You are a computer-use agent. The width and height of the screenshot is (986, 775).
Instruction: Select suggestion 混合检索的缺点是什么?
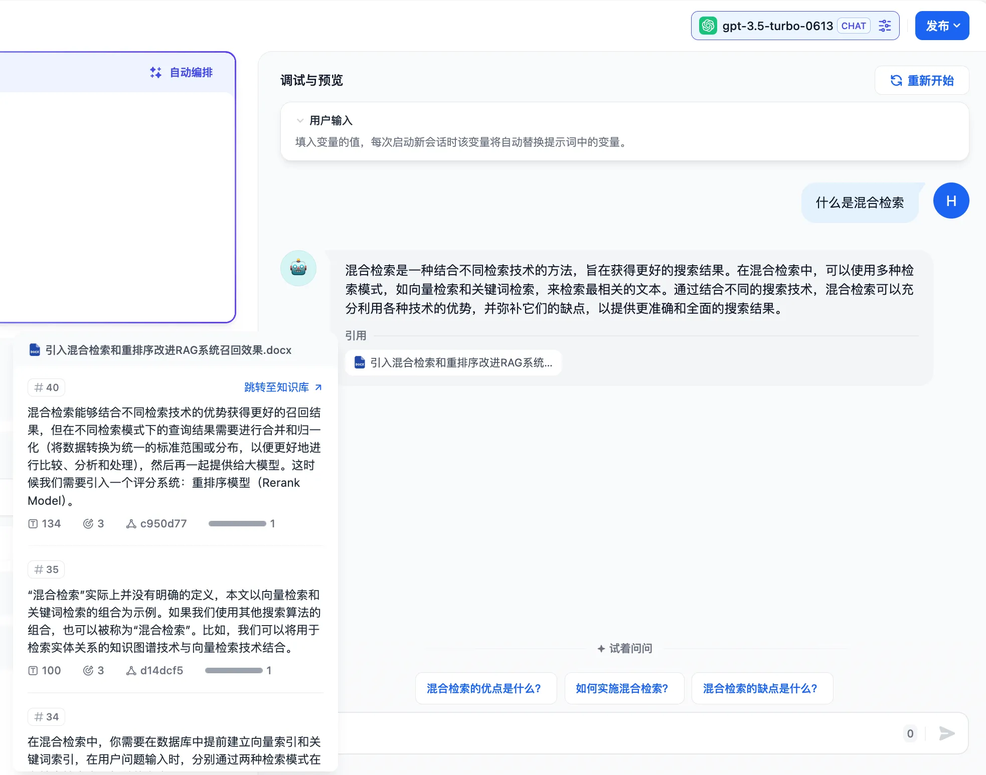point(760,688)
